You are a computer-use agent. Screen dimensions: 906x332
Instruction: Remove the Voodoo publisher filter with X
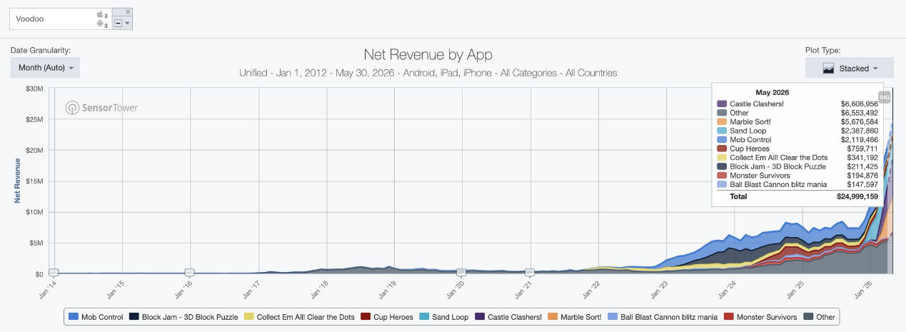[128, 11]
